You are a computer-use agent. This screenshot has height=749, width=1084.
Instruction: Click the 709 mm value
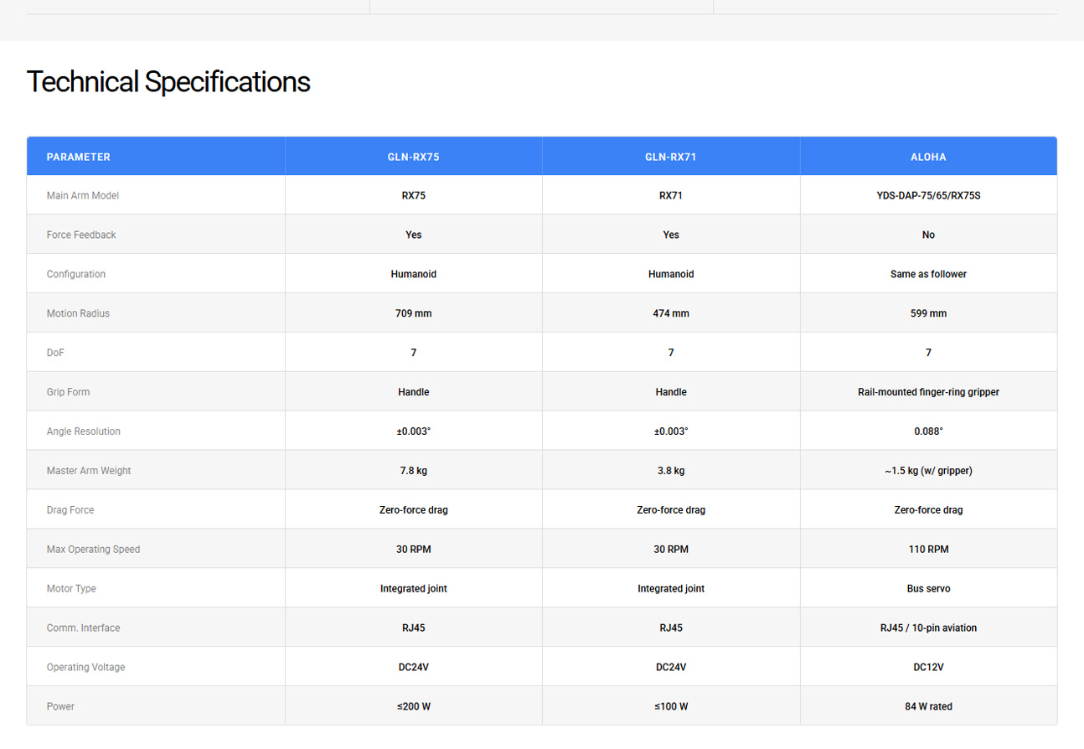tap(414, 313)
